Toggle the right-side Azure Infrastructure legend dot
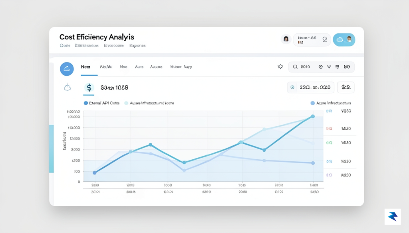 click(x=312, y=103)
